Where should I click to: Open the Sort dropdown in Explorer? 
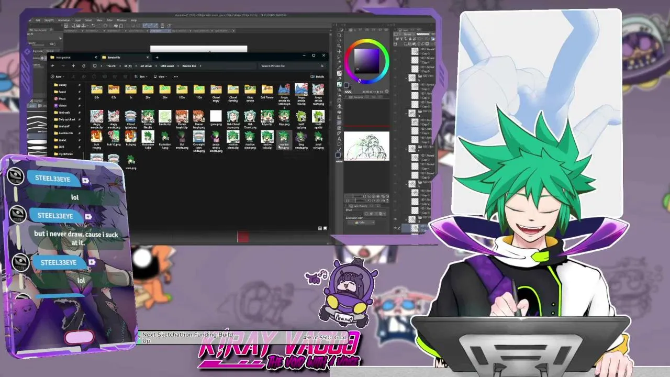[x=142, y=76]
